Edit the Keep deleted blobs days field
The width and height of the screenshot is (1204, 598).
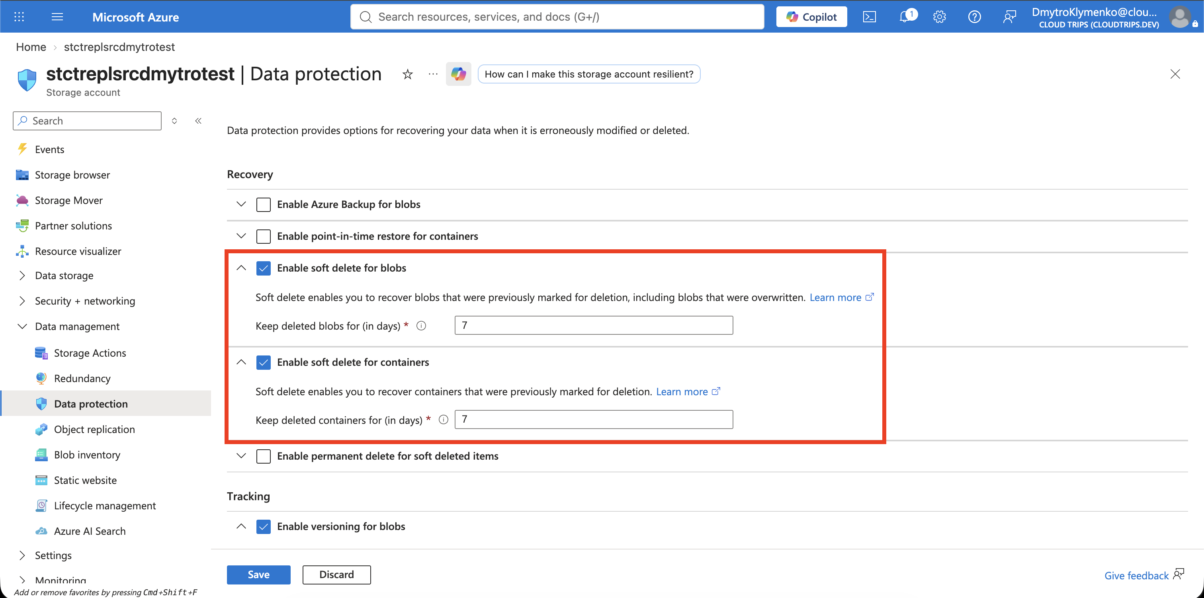(x=594, y=325)
